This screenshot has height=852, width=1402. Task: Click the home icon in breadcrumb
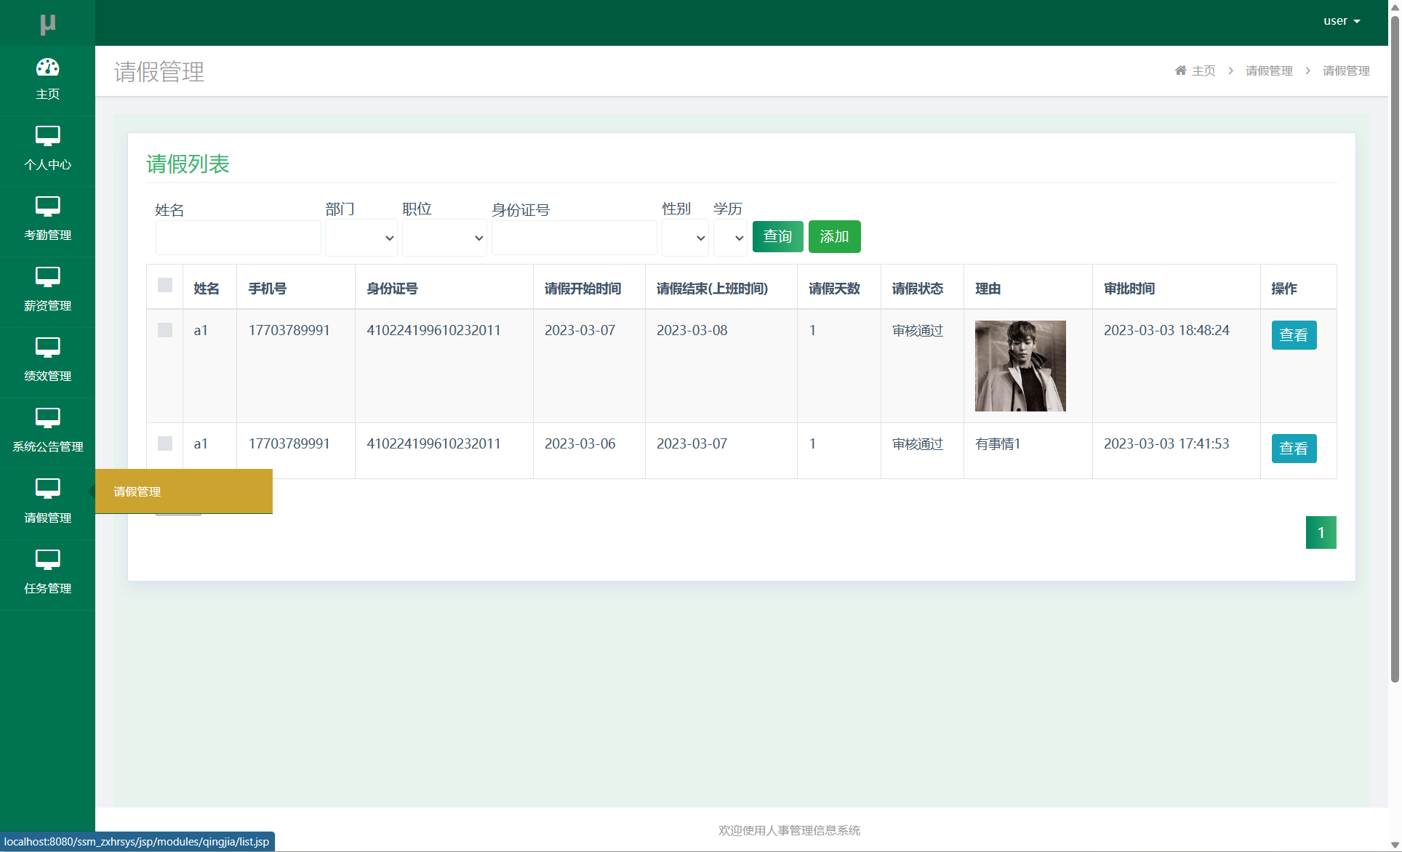coord(1180,71)
